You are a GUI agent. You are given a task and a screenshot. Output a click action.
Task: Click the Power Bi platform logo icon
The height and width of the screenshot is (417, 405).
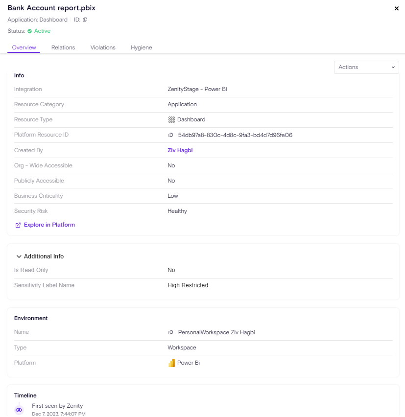[171, 363]
